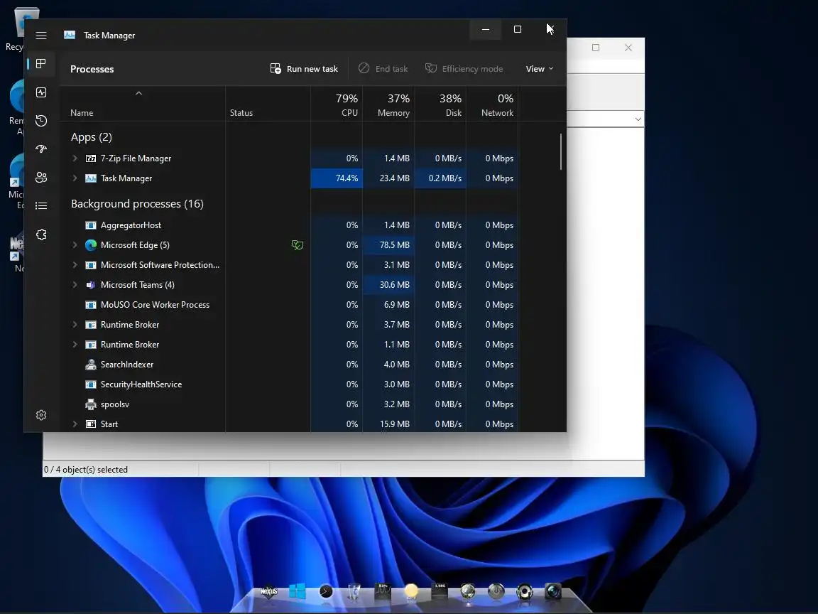818x614 pixels.
Task: Click the Task Manager title bar app icon
Action: coord(70,35)
